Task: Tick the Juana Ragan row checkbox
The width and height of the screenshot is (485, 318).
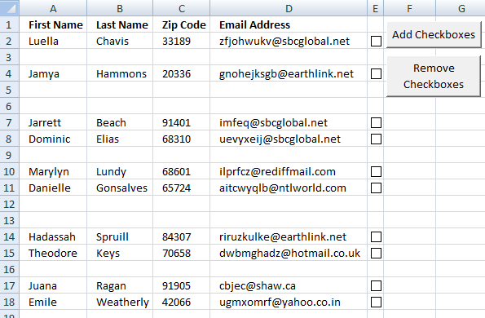Action: coord(376,286)
